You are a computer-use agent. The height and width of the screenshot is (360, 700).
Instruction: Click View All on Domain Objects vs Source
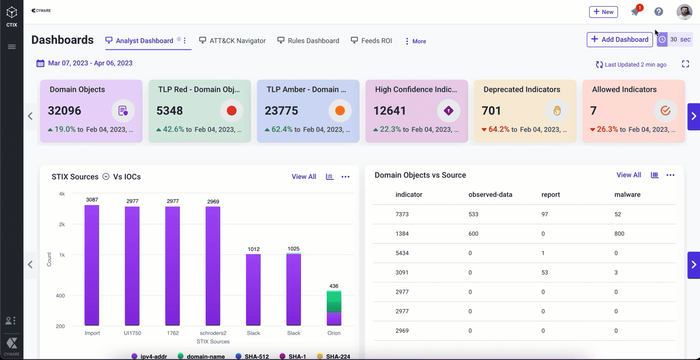(x=628, y=175)
